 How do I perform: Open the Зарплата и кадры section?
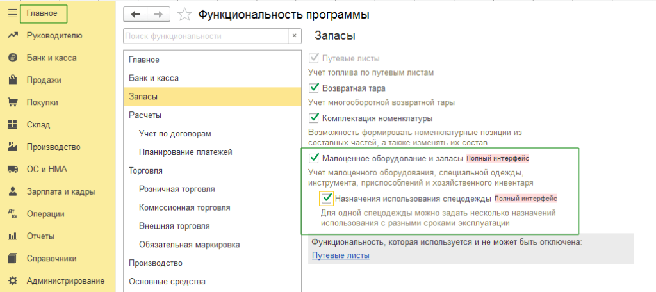(61, 191)
